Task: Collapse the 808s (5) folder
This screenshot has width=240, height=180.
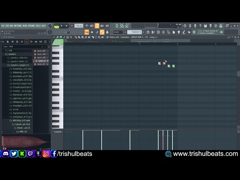Action: click(21, 132)
